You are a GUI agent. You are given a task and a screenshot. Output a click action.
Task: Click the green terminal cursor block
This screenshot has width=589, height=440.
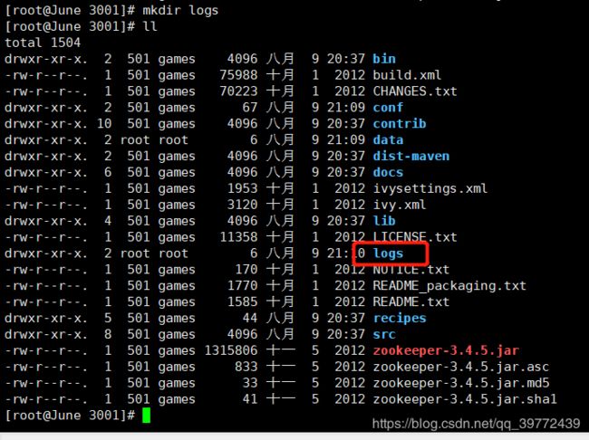[147, 416]
